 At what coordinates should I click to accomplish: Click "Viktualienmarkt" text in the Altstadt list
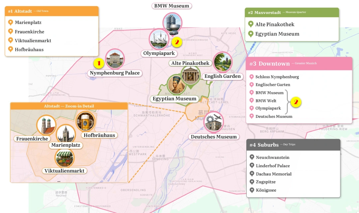[x=33, y=40]
